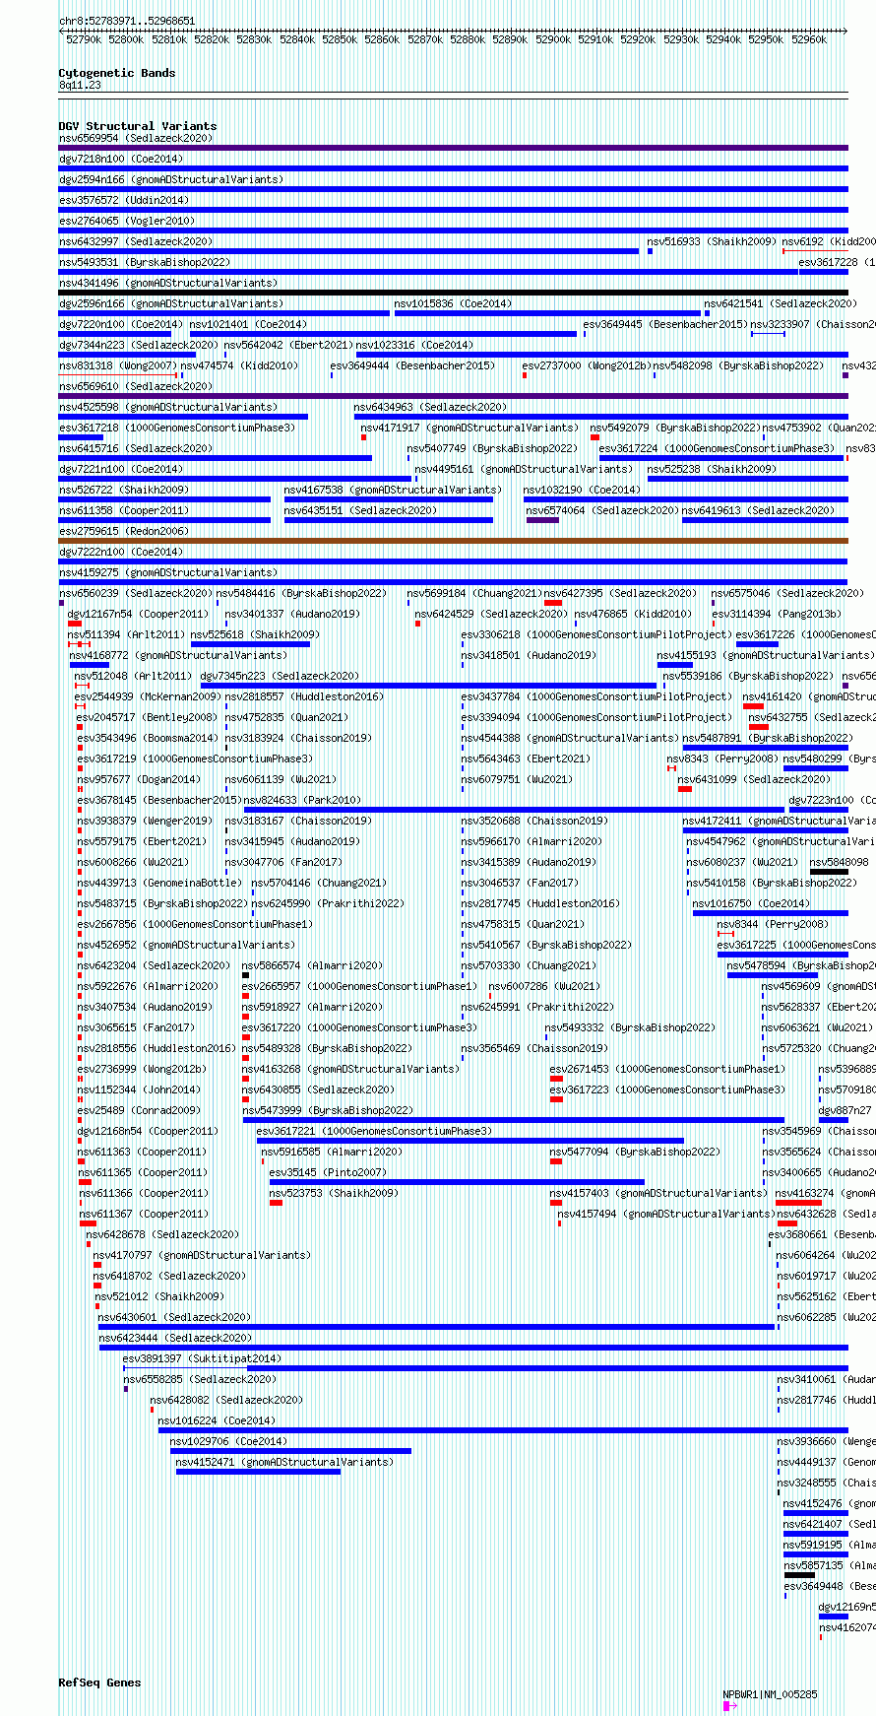Click nsv8343 (Perry2008) label
Image resolution: width=876 pixels, height=1716 pixels.
pos(722,759)
